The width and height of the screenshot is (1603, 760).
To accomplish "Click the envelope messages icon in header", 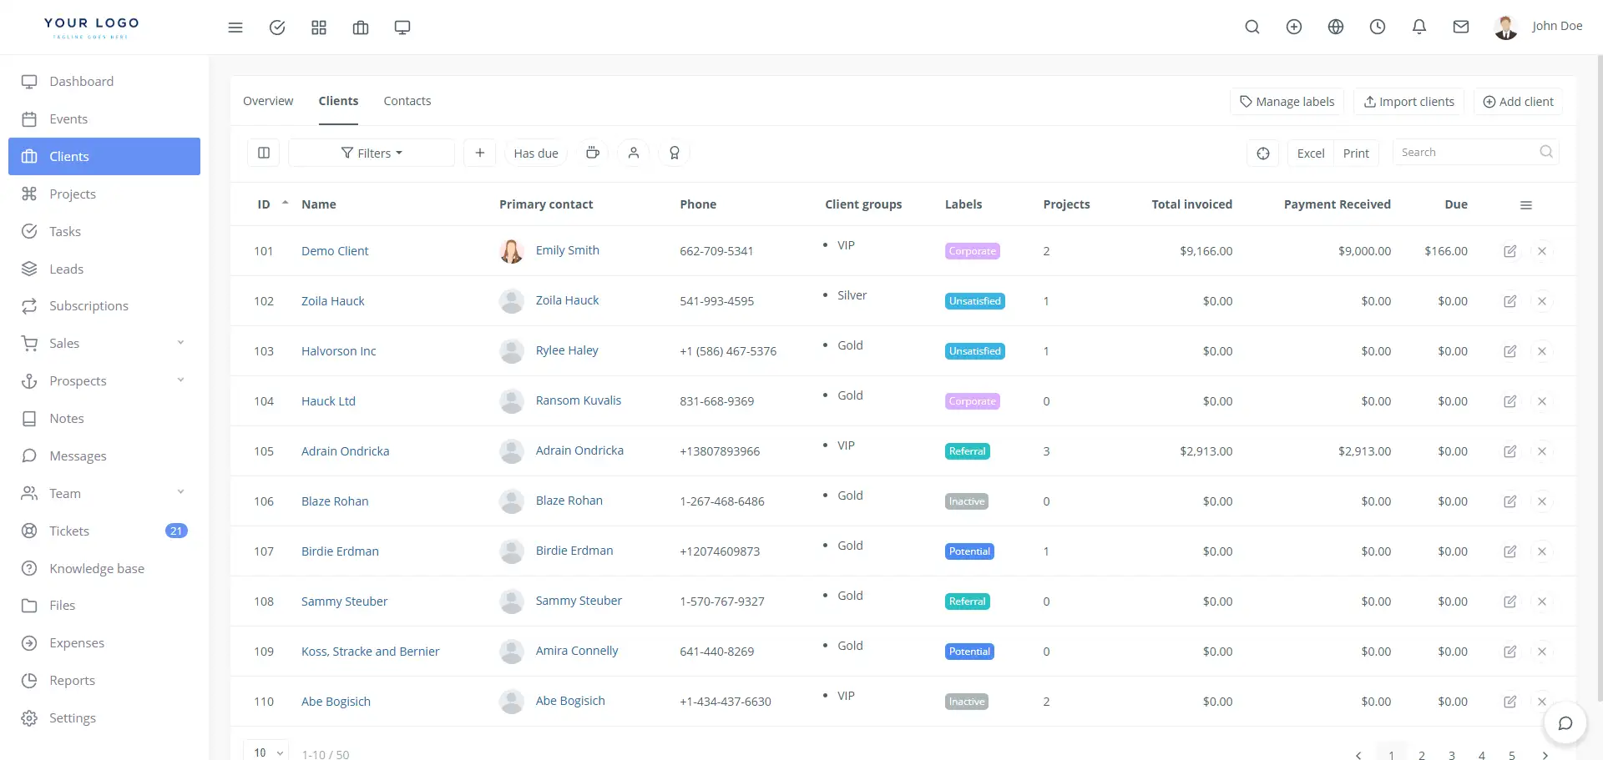I will [1460, 28].
